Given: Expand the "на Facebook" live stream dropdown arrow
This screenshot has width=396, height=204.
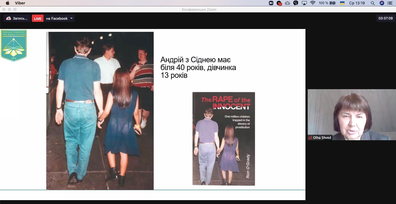Looking at the screenshot, I should coord(71,18).
